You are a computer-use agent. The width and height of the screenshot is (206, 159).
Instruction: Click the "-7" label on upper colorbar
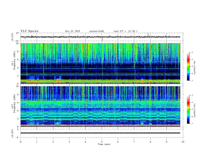192,81
